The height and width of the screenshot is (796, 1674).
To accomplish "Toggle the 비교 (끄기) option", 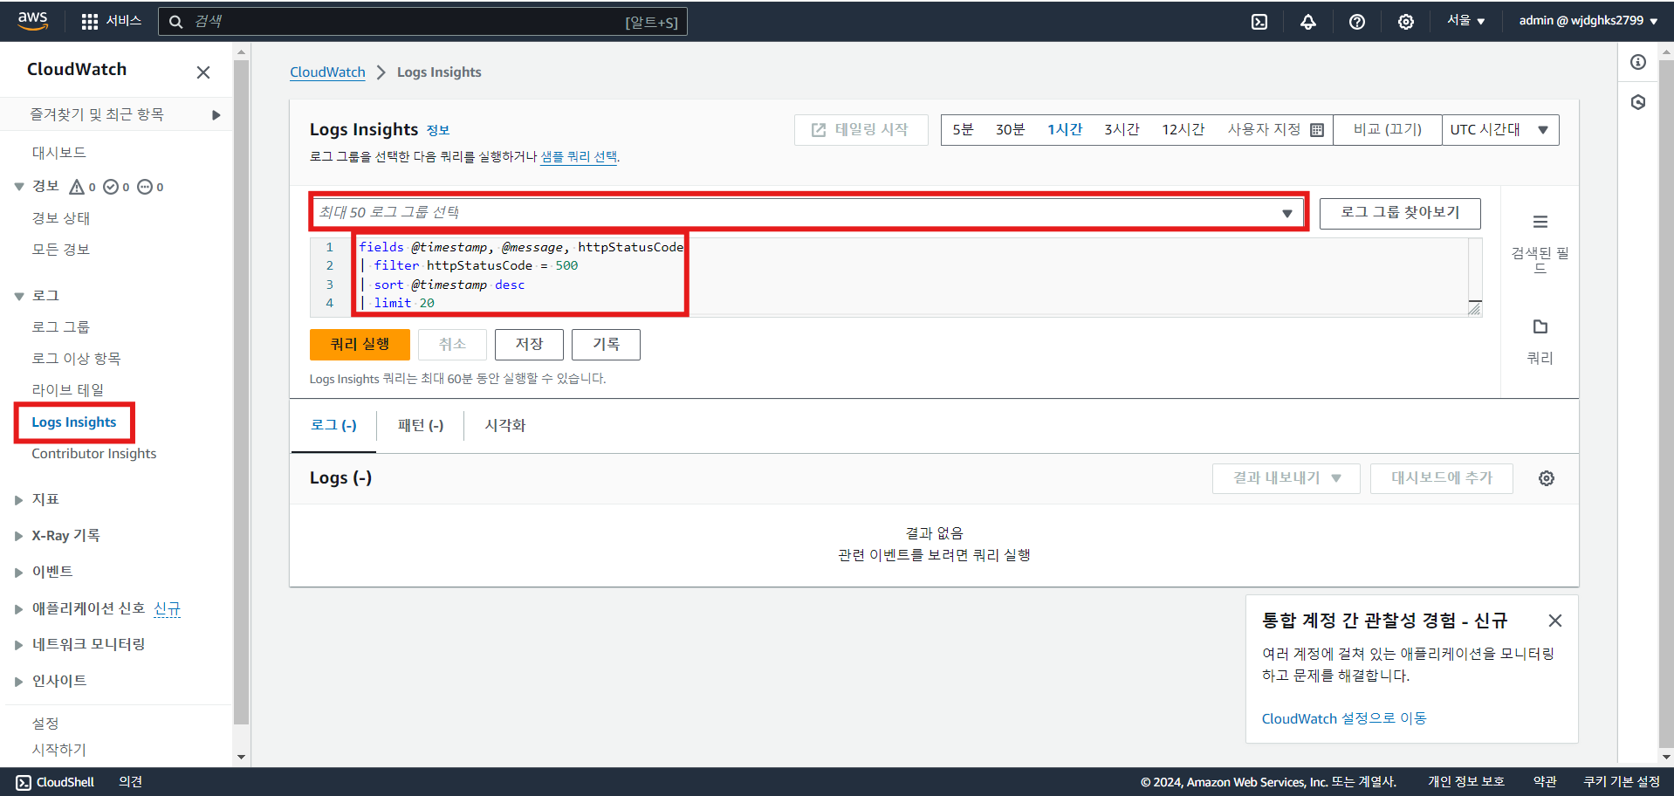I will tap(1387, 130).
